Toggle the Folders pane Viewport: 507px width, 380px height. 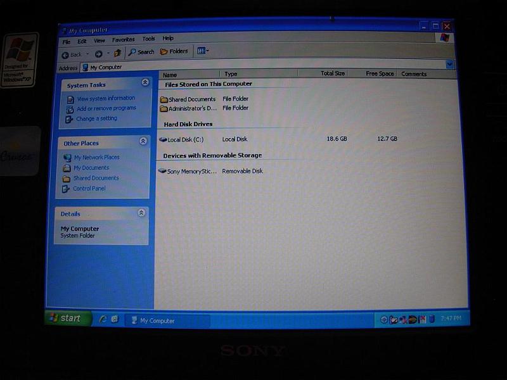tap(174, 51)
